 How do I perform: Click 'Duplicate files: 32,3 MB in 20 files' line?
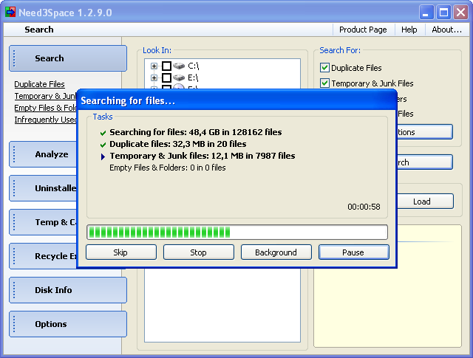tap(177, 144)
